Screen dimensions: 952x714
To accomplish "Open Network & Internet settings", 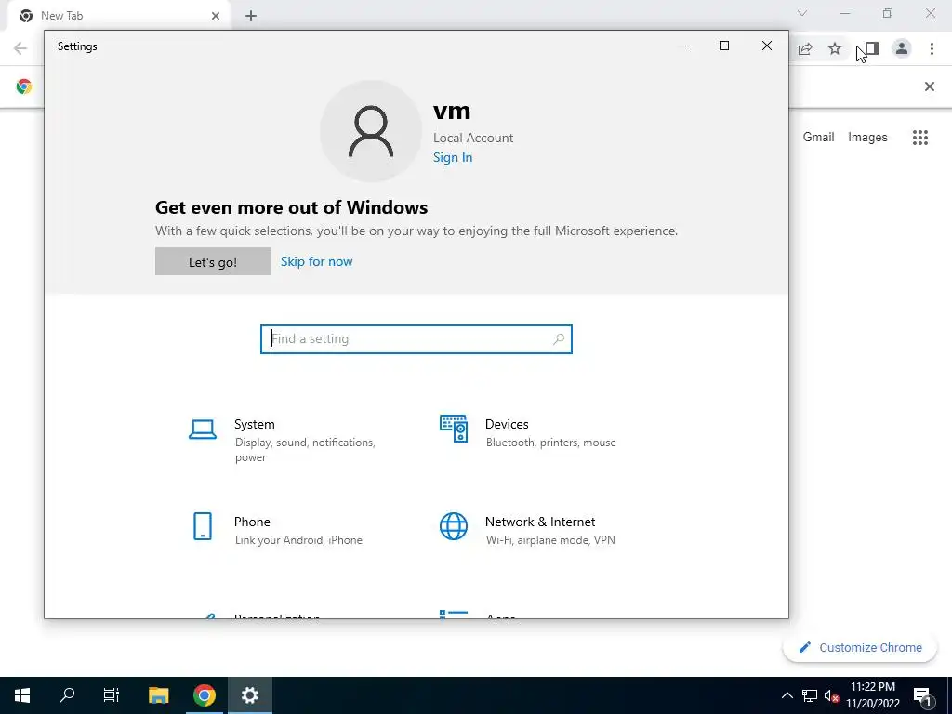I will tap(535, 529).
